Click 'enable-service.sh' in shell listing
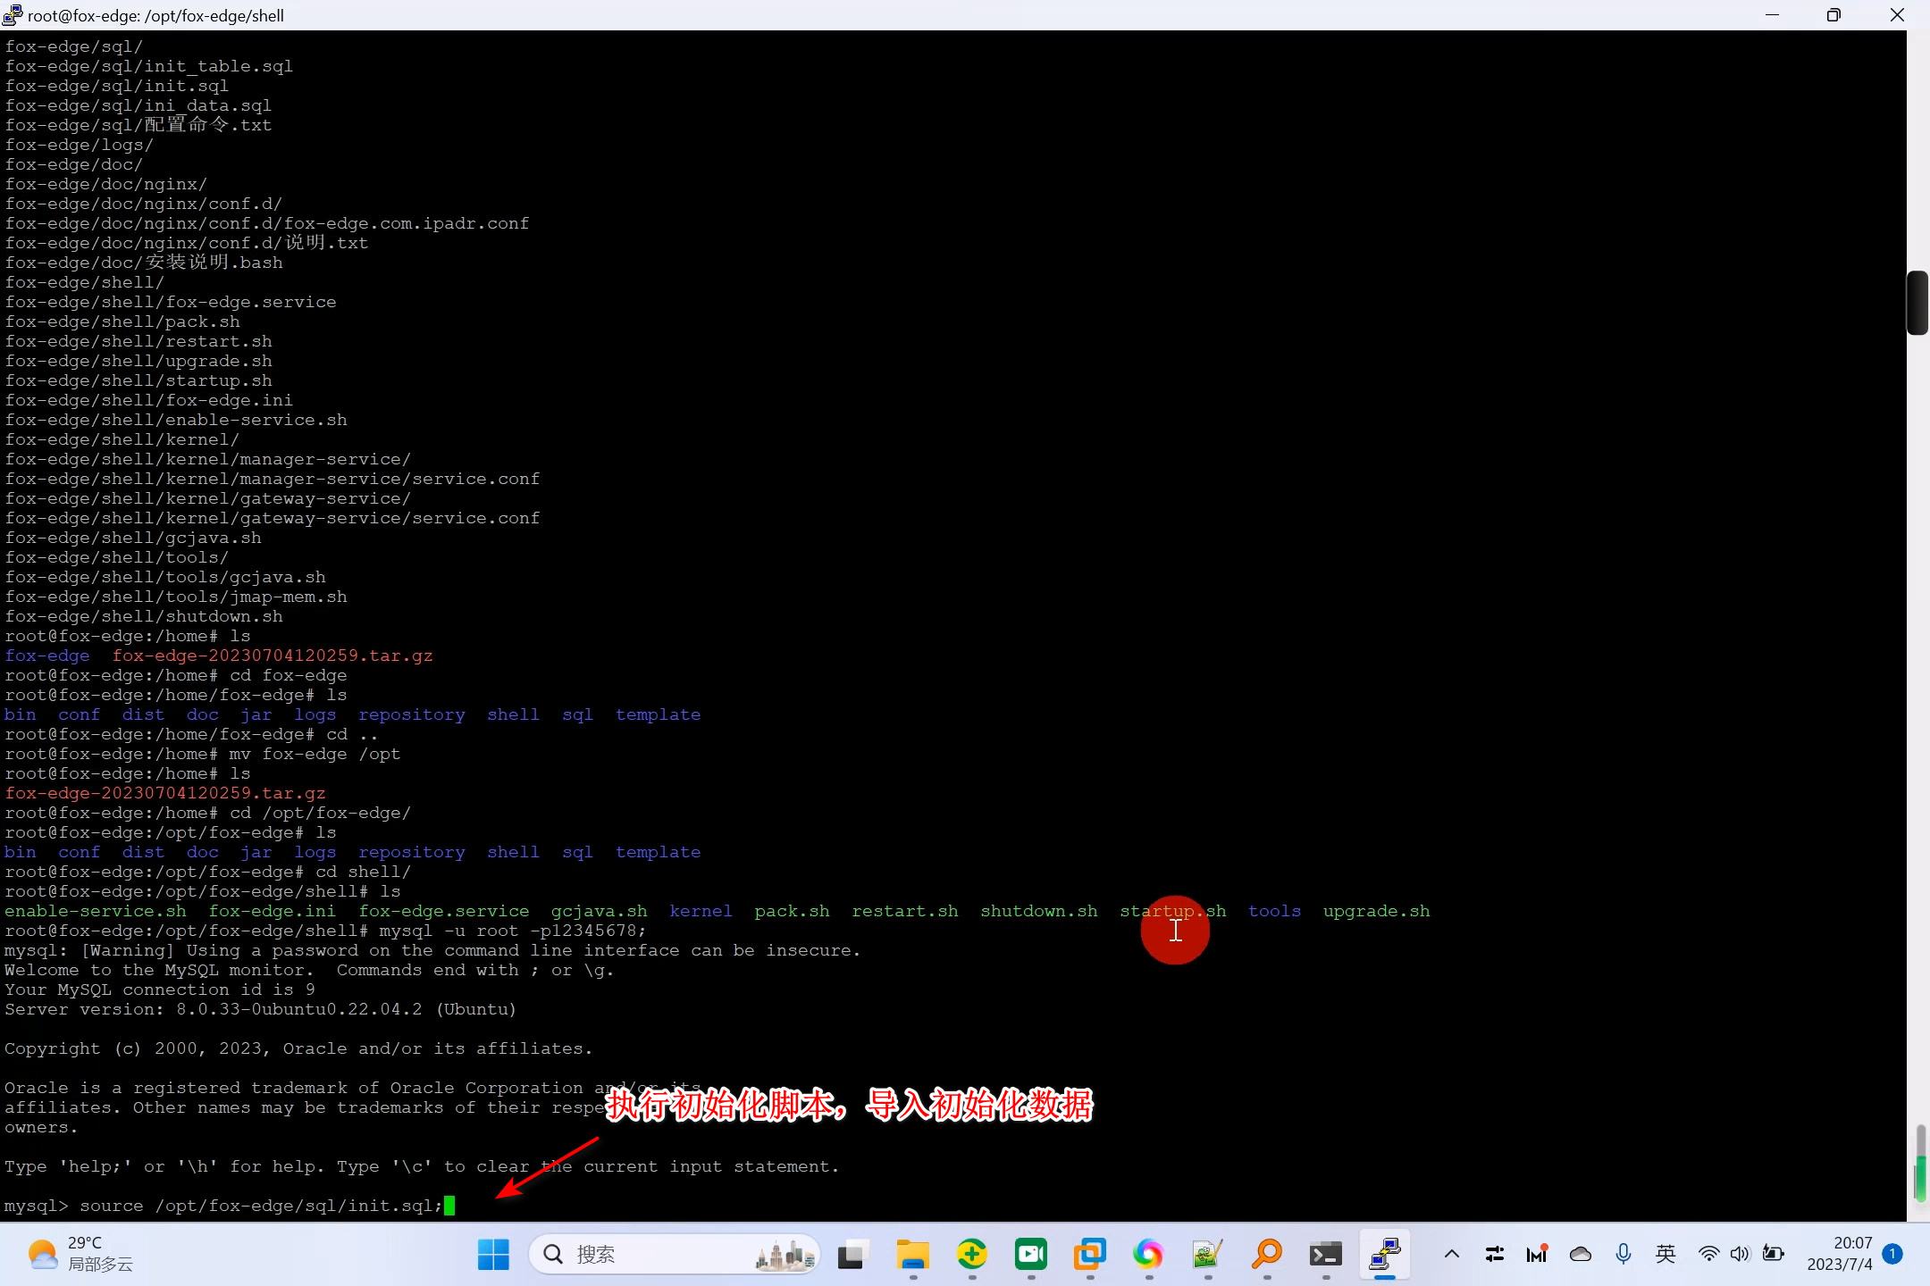The height and width of the screenshot is (1286, 1930). point(96,911)
